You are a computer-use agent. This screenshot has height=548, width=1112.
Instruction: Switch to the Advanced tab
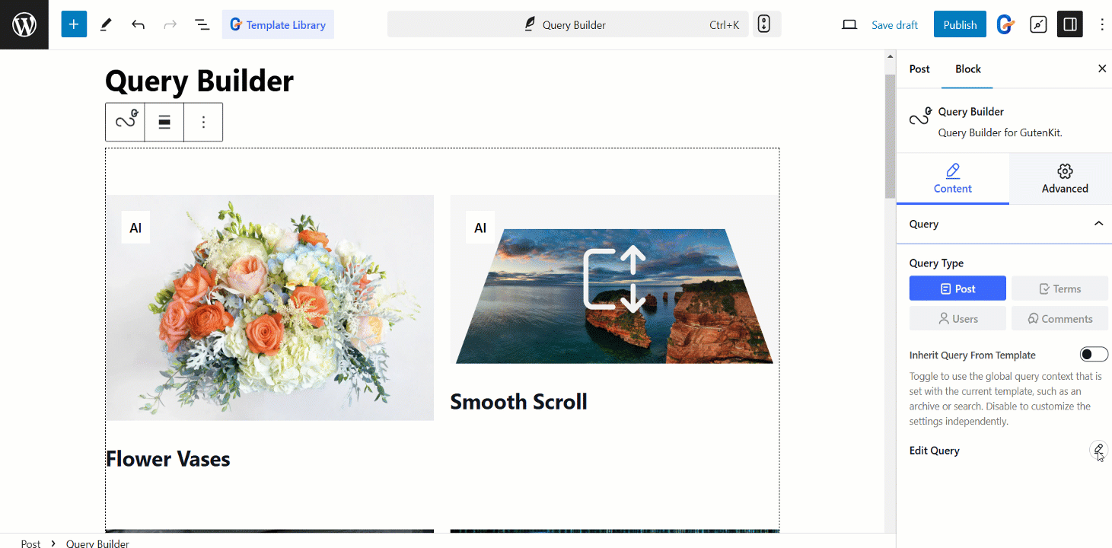point(1064,179)
